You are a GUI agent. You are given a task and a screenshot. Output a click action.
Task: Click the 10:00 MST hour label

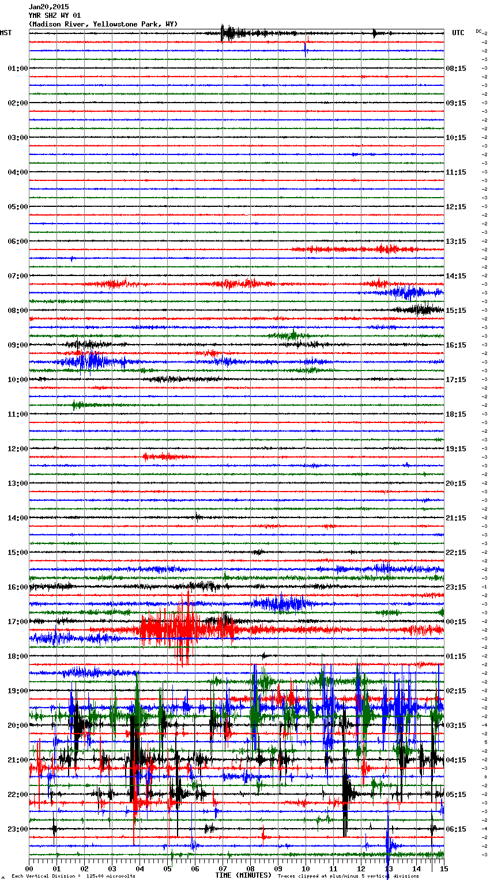point(18,380)
